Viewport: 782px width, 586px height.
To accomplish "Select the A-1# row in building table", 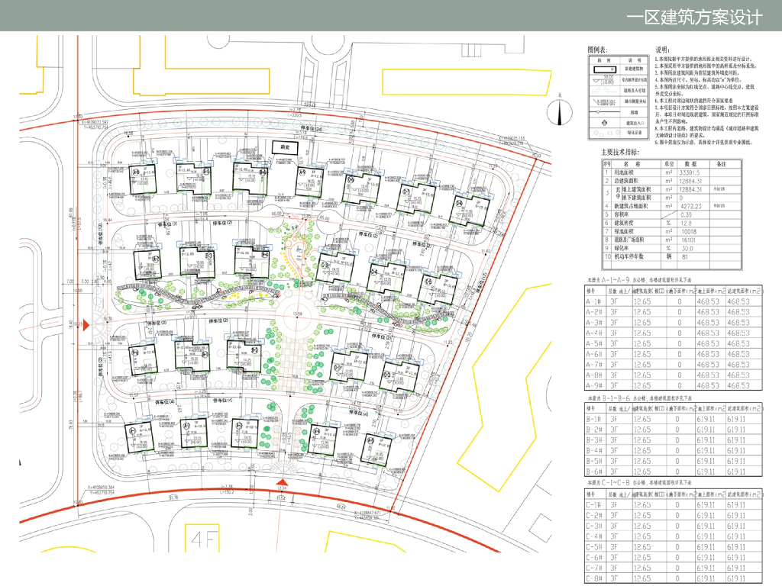I will pos(674,301).
